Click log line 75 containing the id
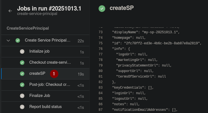 (x=156, y=43)
